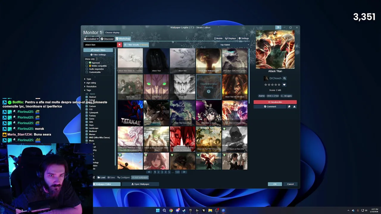Uncheck the Abstract tag
The width and height of the screenshot is (381, 214).
[87, 97]
